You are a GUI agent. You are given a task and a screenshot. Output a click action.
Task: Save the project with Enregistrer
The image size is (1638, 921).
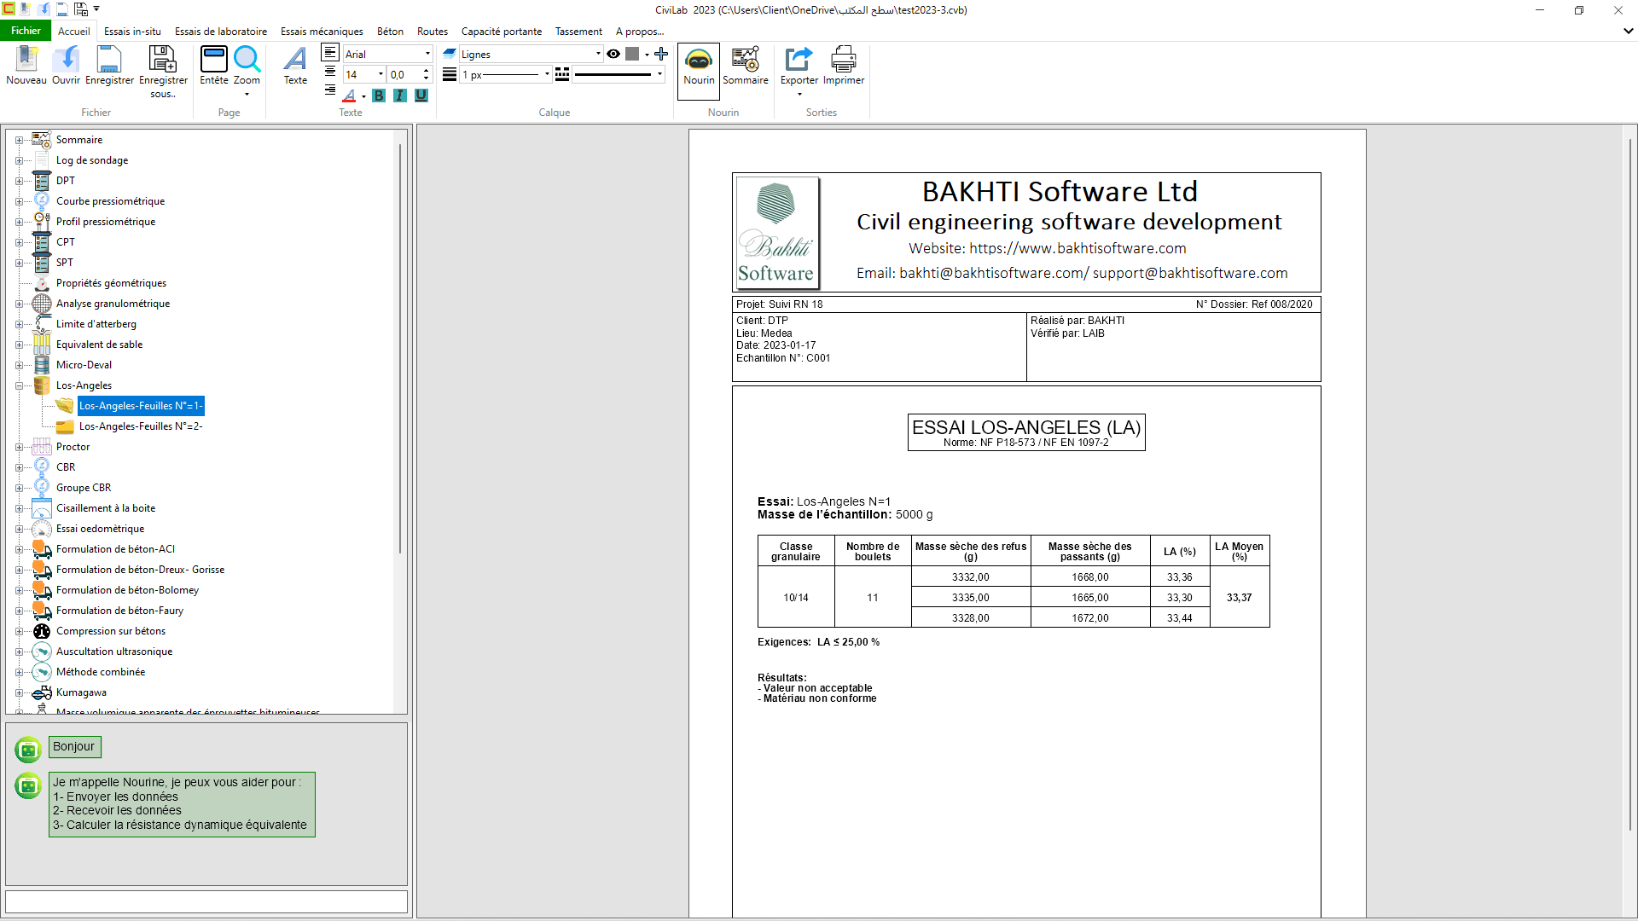109,66
